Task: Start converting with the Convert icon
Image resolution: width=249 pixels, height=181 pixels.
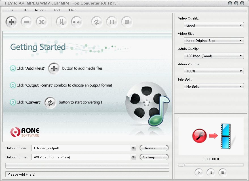Action: click(x=96, y=22)
